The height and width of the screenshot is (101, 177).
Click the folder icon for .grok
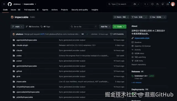[x=14, y=77]
